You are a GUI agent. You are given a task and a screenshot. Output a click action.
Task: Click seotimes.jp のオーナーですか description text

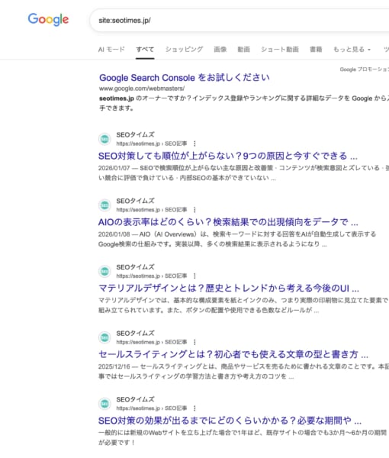[244, 103]
